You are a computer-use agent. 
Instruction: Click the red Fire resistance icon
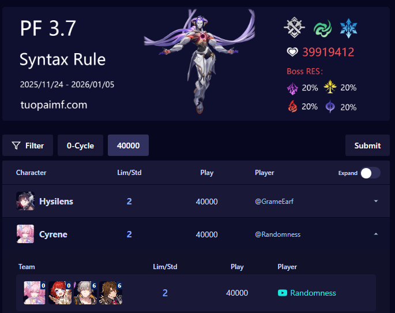click(x=292, y=106)
